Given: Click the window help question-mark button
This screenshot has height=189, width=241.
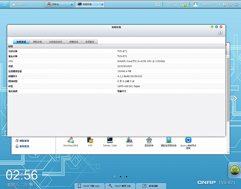Looking at the screenshot, I should pos(220,33).
